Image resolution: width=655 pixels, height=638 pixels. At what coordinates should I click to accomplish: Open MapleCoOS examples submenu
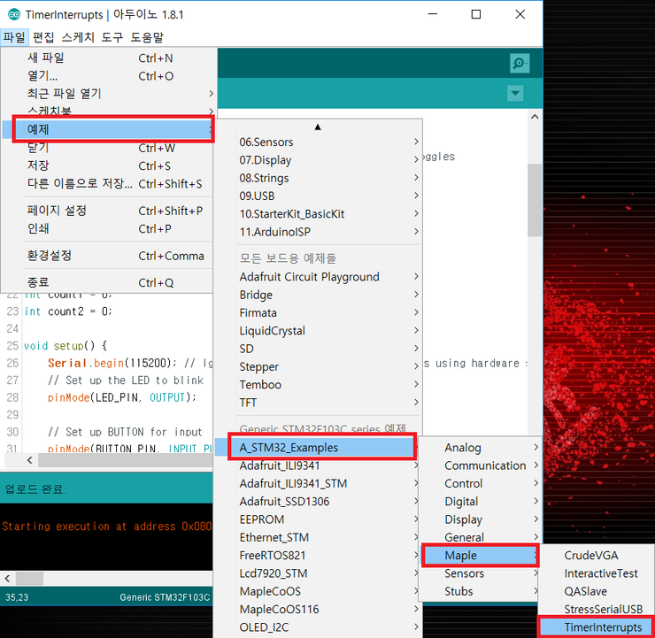(x=318, y=591)
